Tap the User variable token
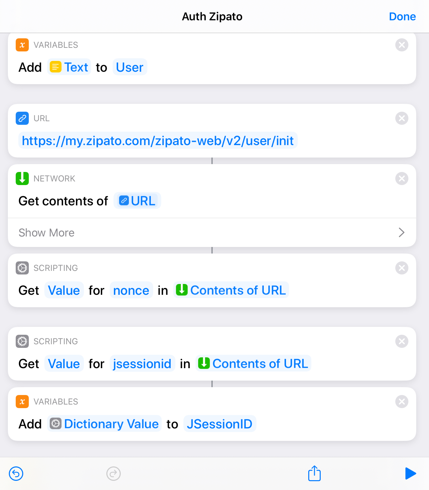This screenshot has height=490, width=429. tap(130, 67)
